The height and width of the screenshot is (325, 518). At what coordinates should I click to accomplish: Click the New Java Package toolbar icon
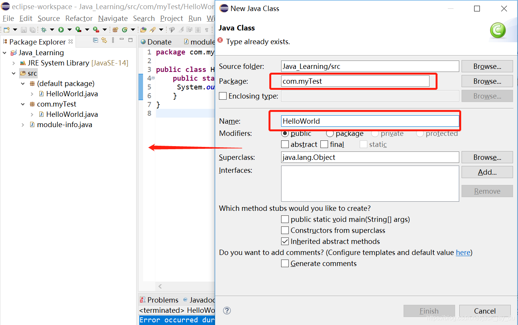(x=115, y=30)
